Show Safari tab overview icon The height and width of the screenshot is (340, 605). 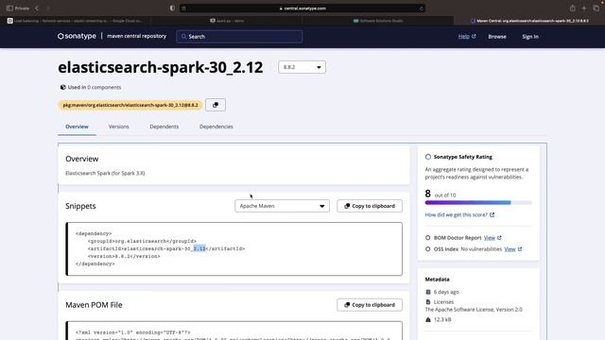point(596,8)
